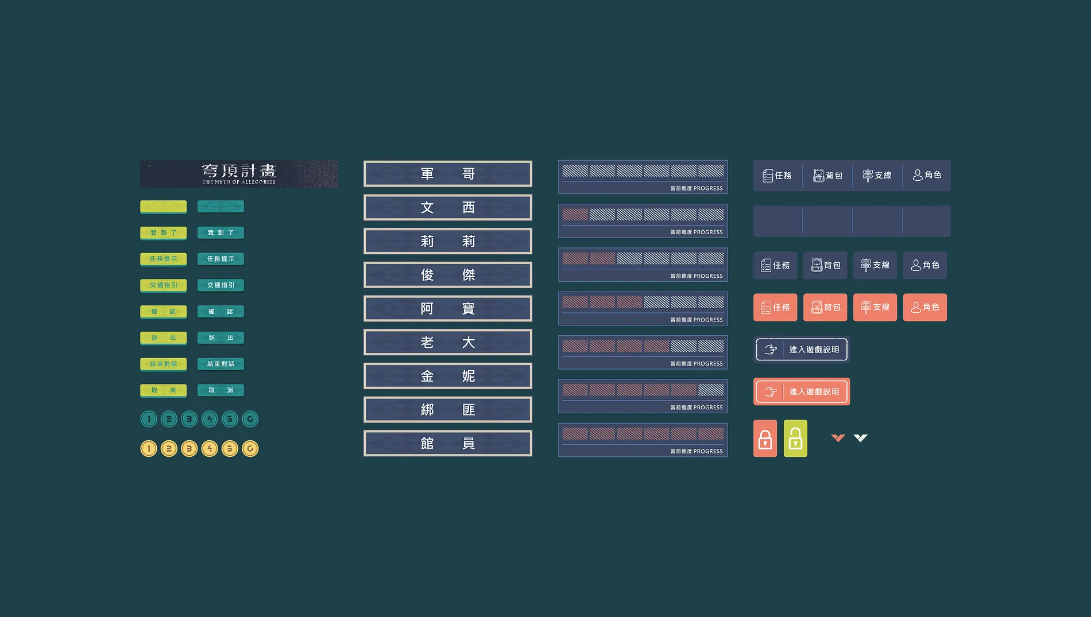Click the orange 支線 signpost icon button
Image resolution: width=1091 pixels, height=617 pixels.
(x=875, y=307)
